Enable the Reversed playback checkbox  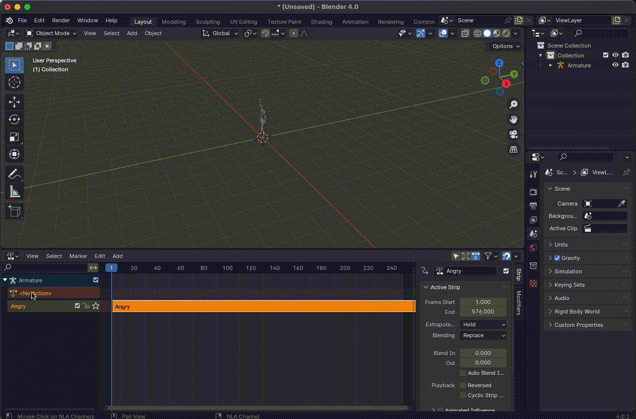(463, 385)
